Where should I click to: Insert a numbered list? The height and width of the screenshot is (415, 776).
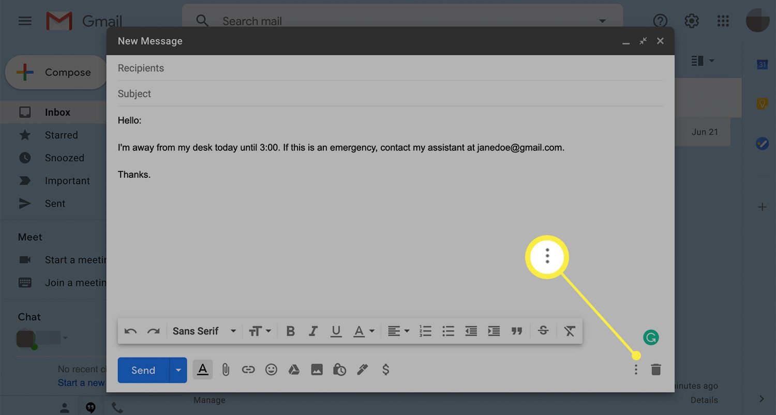point(425,331)
